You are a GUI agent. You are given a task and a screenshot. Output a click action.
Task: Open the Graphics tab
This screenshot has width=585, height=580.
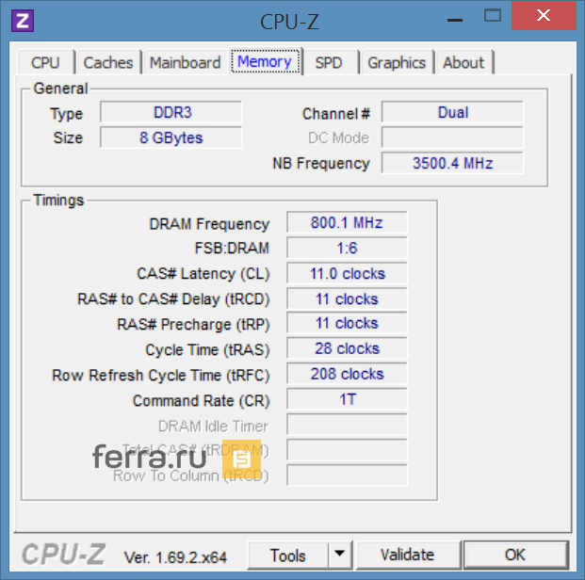point(397,63)
